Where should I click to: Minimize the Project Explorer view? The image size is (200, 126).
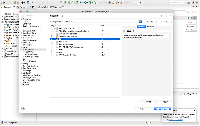(x=30, y=7)
